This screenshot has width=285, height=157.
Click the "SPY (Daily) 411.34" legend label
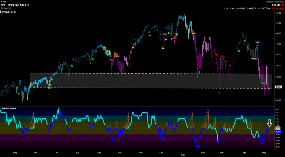(9, 12)
